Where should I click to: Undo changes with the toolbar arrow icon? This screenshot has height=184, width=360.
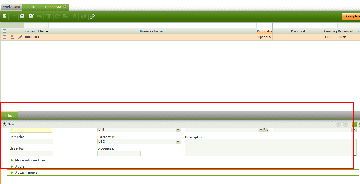40,17
